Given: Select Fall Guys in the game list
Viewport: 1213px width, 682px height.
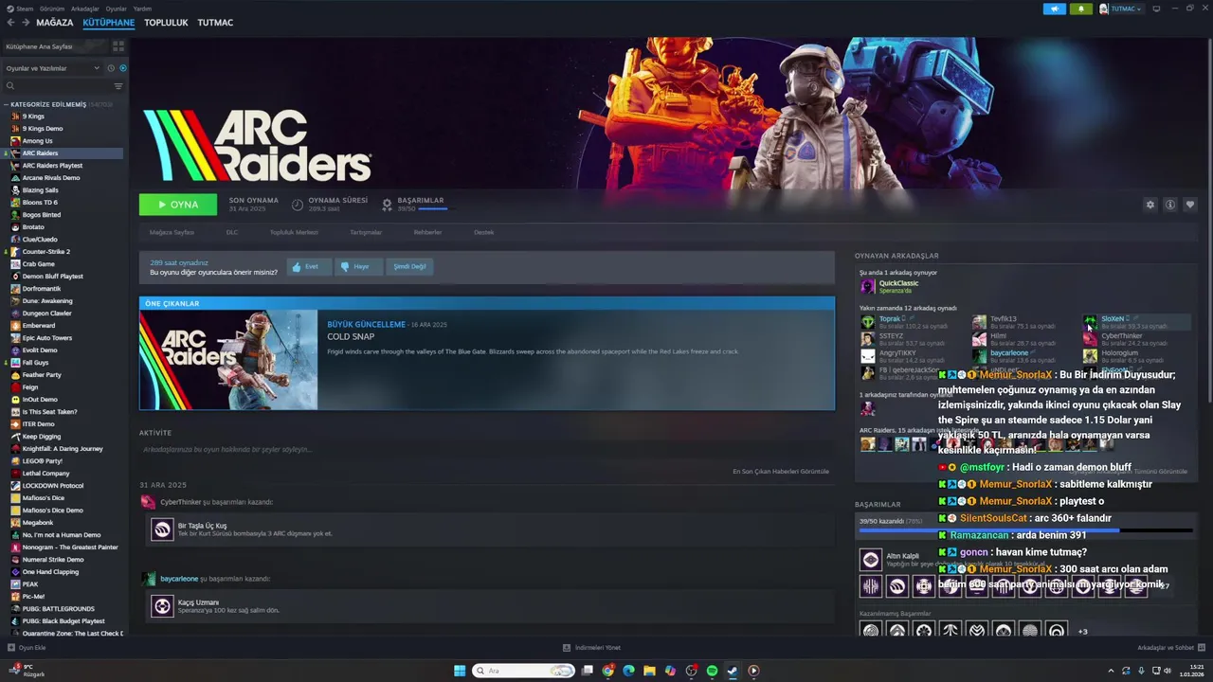Looking at the screenshot, I should pyautogui.click(x=35, y=363).
